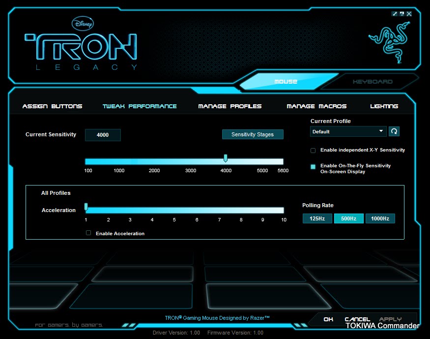The image size is (430, 339).
Task: Set polling rate to 1000Hz
Action: 380,218
